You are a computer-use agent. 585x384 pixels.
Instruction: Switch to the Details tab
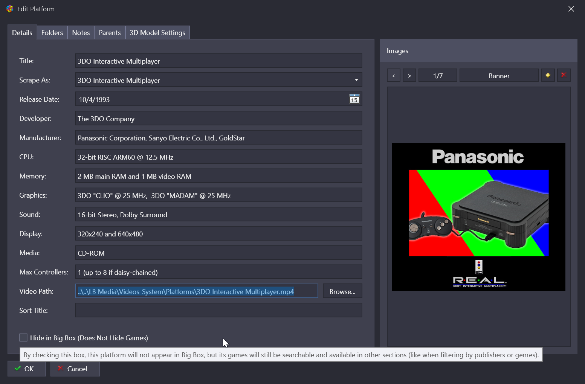[22, 33]
